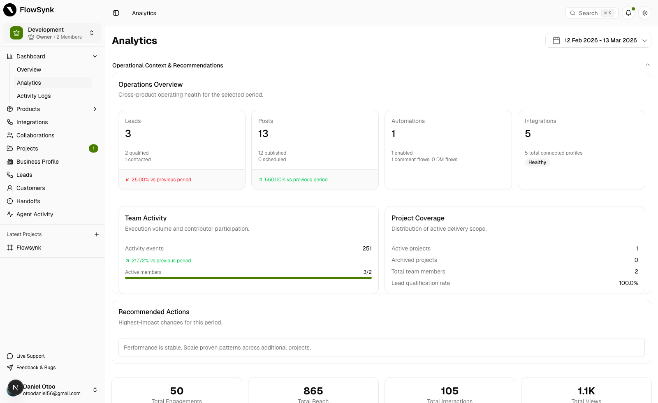
Task: Open the Customers section
Action: tap(30, 188)
